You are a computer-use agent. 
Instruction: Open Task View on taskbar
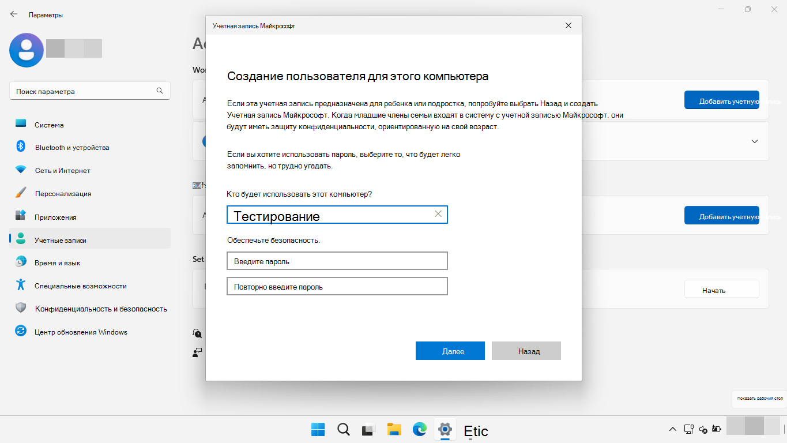(x=368, y=430)
